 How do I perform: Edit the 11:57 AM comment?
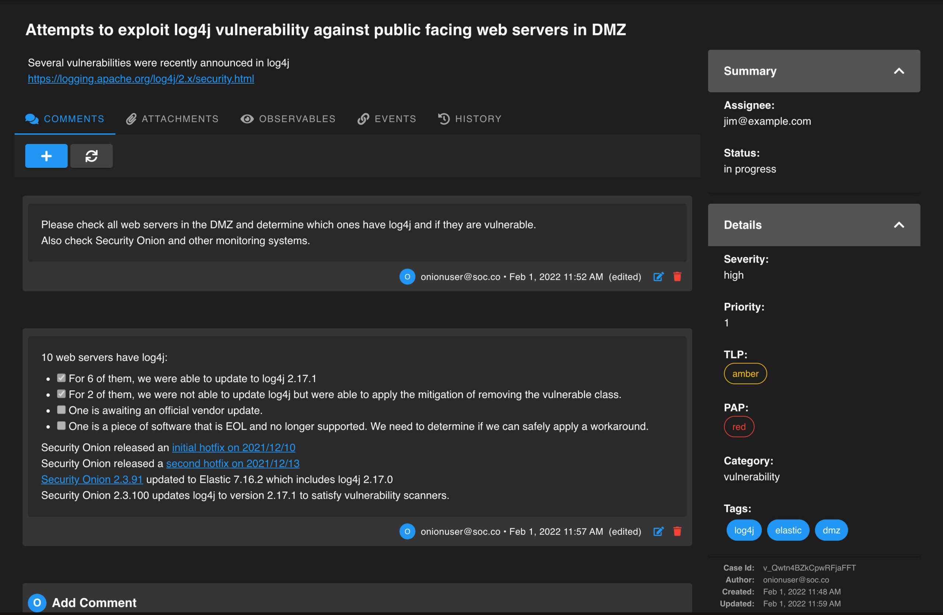pyautogui.click(x=658, y=531)
